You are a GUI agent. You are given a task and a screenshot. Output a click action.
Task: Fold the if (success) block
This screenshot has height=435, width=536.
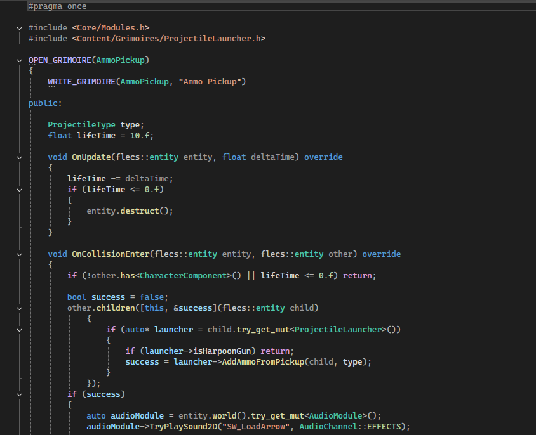click(20, 394)
